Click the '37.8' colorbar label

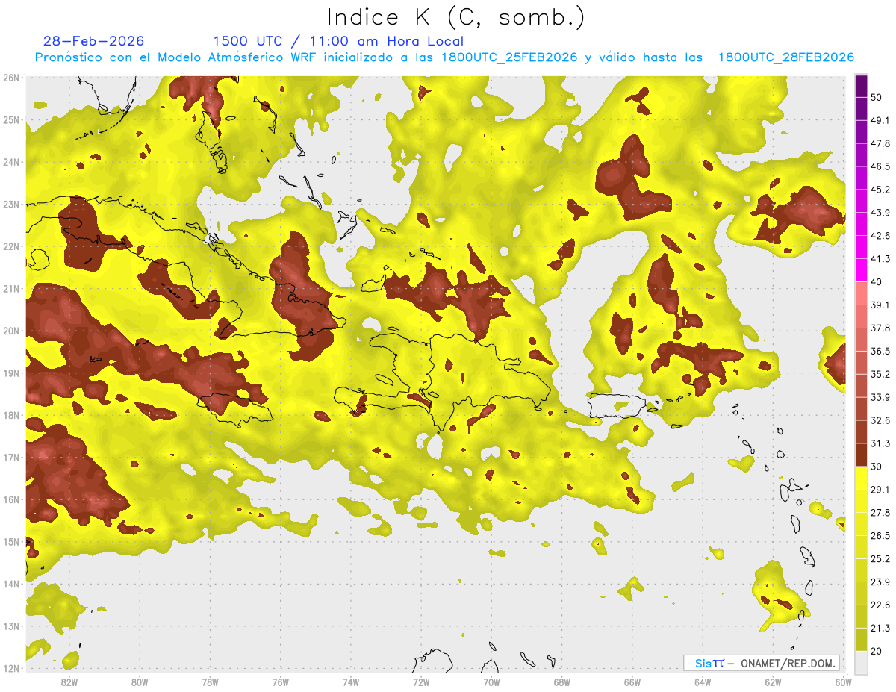tap(880, 328)
